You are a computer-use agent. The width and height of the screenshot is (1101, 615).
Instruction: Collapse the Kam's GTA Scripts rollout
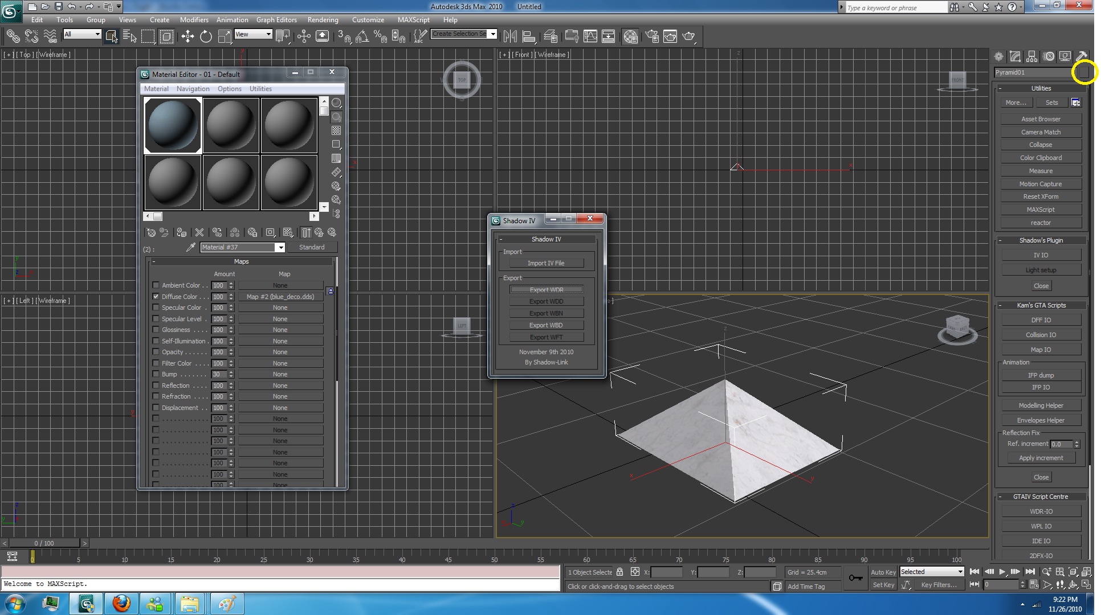pyautogui.click(x=1041, y=305)
